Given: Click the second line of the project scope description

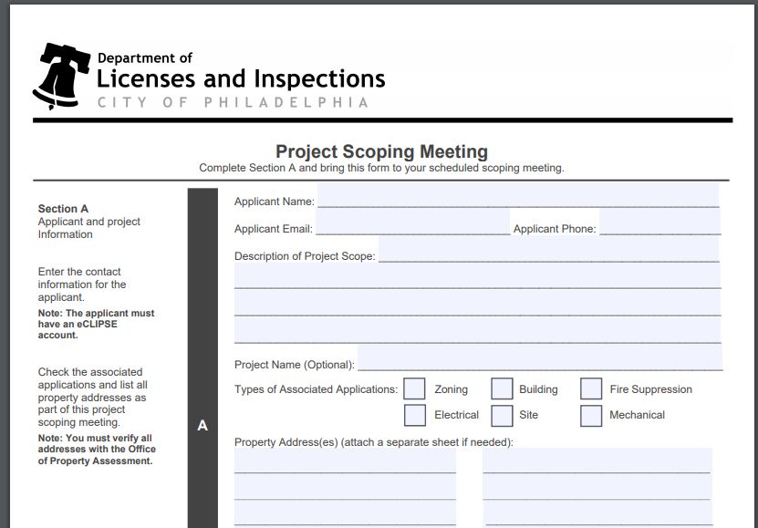Looking at the screenshot, I should [x=478, y=276].
